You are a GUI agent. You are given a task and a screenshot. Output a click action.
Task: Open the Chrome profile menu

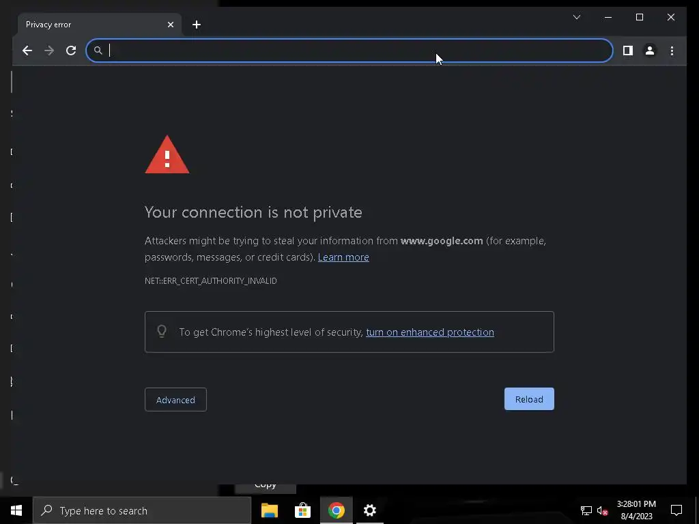[650, 50]
